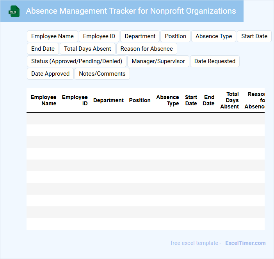Choose the Reason for Absence tag
Screen dimensions: 274x259
tap(146, 49)
